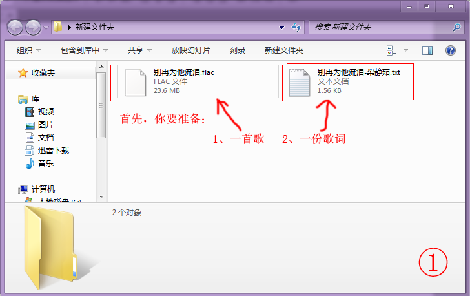This screenshot has width=470, height=296.
Task: Open the 组织 dropdown menu
Action: point(28,50)
